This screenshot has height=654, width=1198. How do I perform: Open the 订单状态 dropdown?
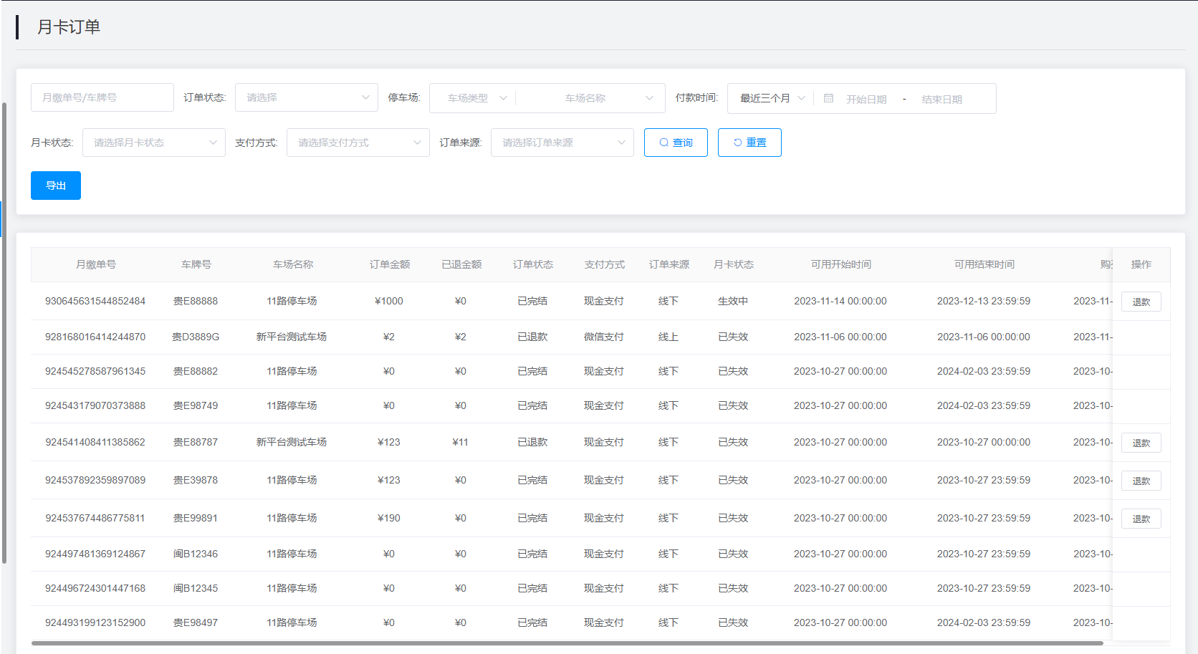pyautogui.click(x=307, y=97)
